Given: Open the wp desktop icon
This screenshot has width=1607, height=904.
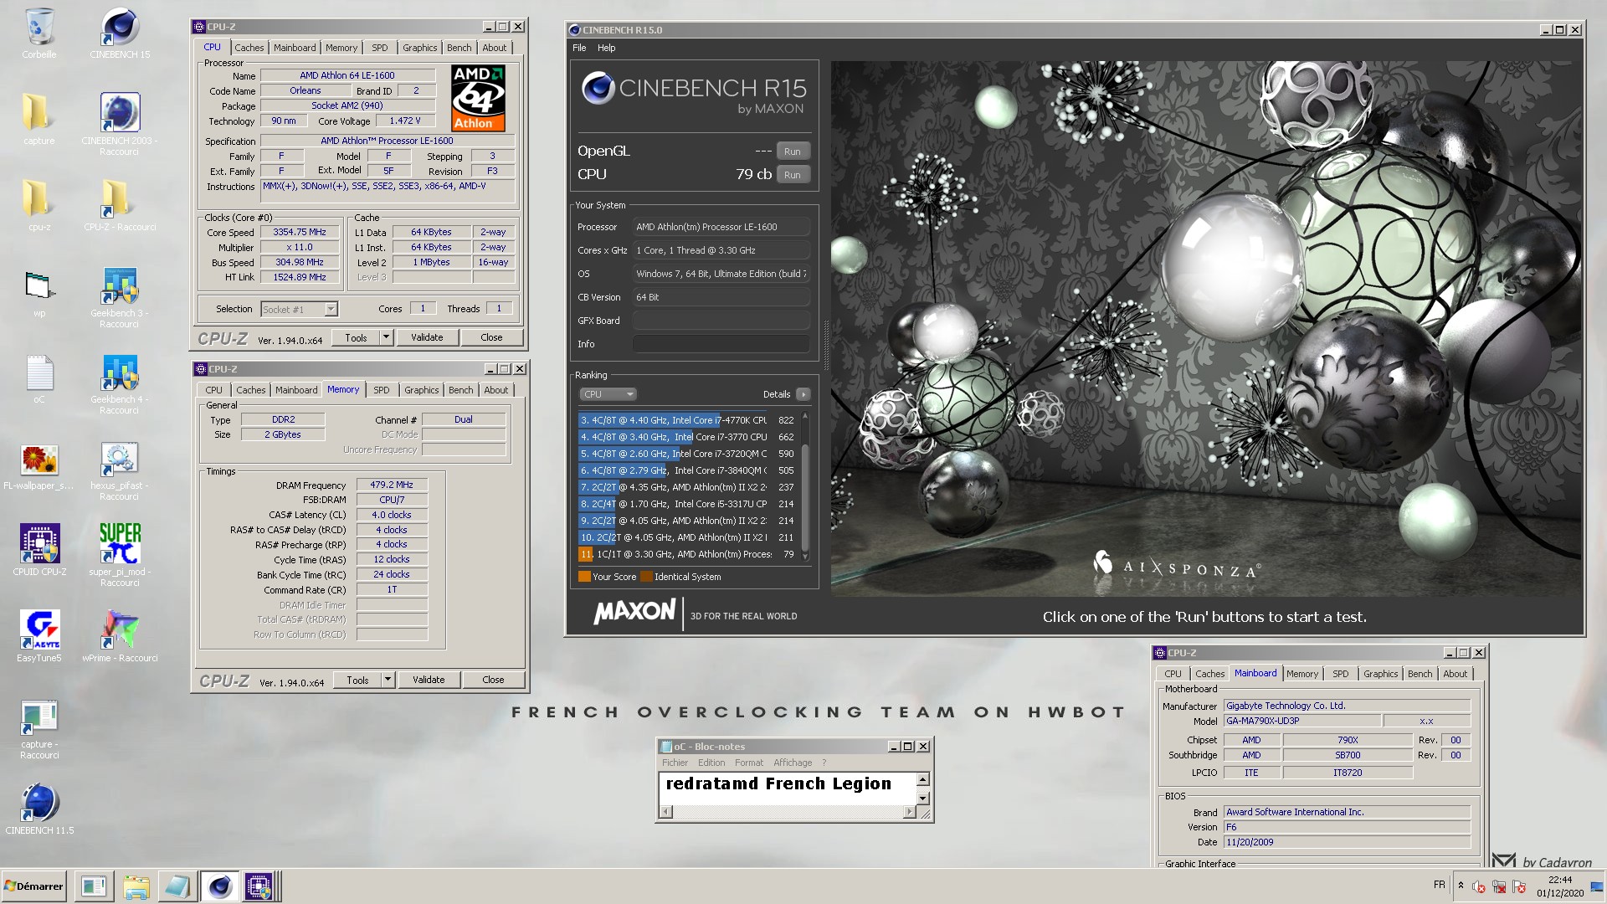Looking at the screenshot, I should tap(39, 293).
